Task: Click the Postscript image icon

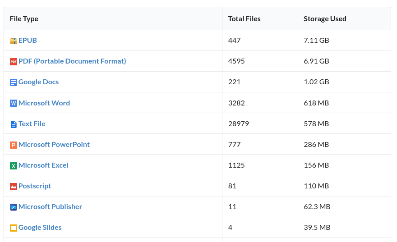Action: [x=14, y=187]
